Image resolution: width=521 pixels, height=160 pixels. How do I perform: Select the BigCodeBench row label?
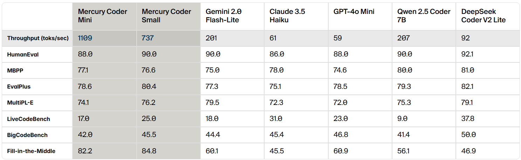(x=27, y=135)
